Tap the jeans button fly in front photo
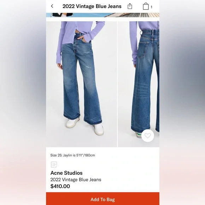Screen dimensions: 205x205 76,44
